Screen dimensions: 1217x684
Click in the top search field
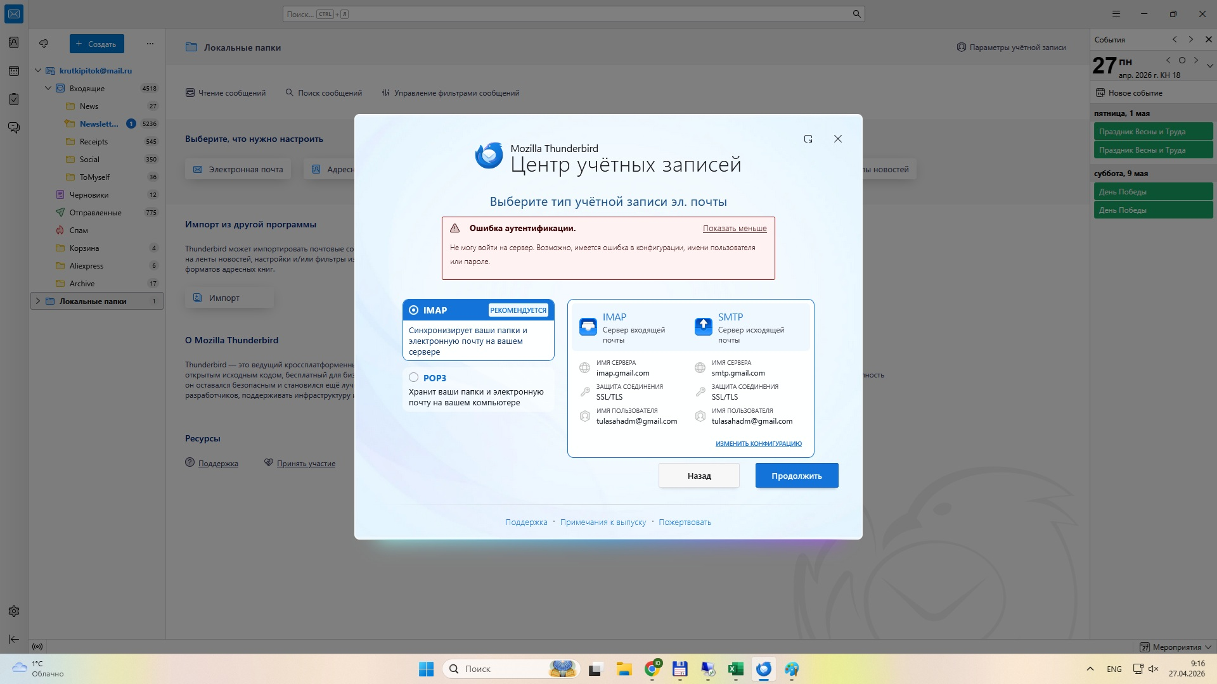coord(570,14)
